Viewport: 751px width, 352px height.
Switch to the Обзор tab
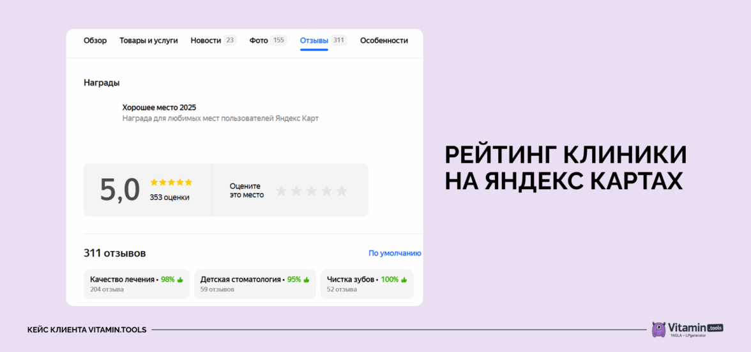(x=95, y=40)
